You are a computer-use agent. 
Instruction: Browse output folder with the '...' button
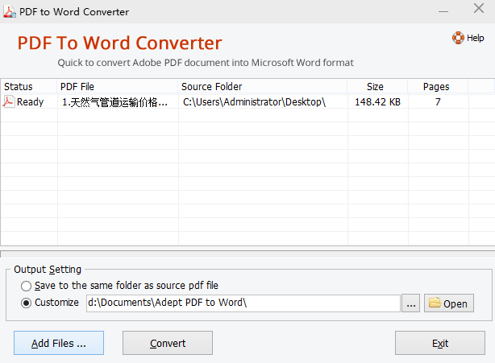click(412, 303)
